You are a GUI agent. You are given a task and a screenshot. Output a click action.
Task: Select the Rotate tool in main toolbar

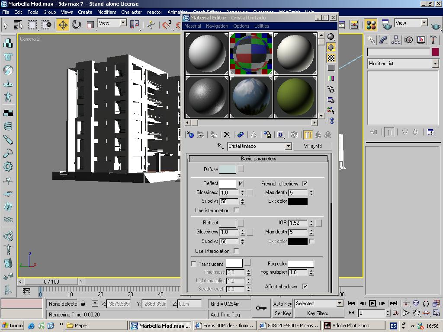coord(76,25)
